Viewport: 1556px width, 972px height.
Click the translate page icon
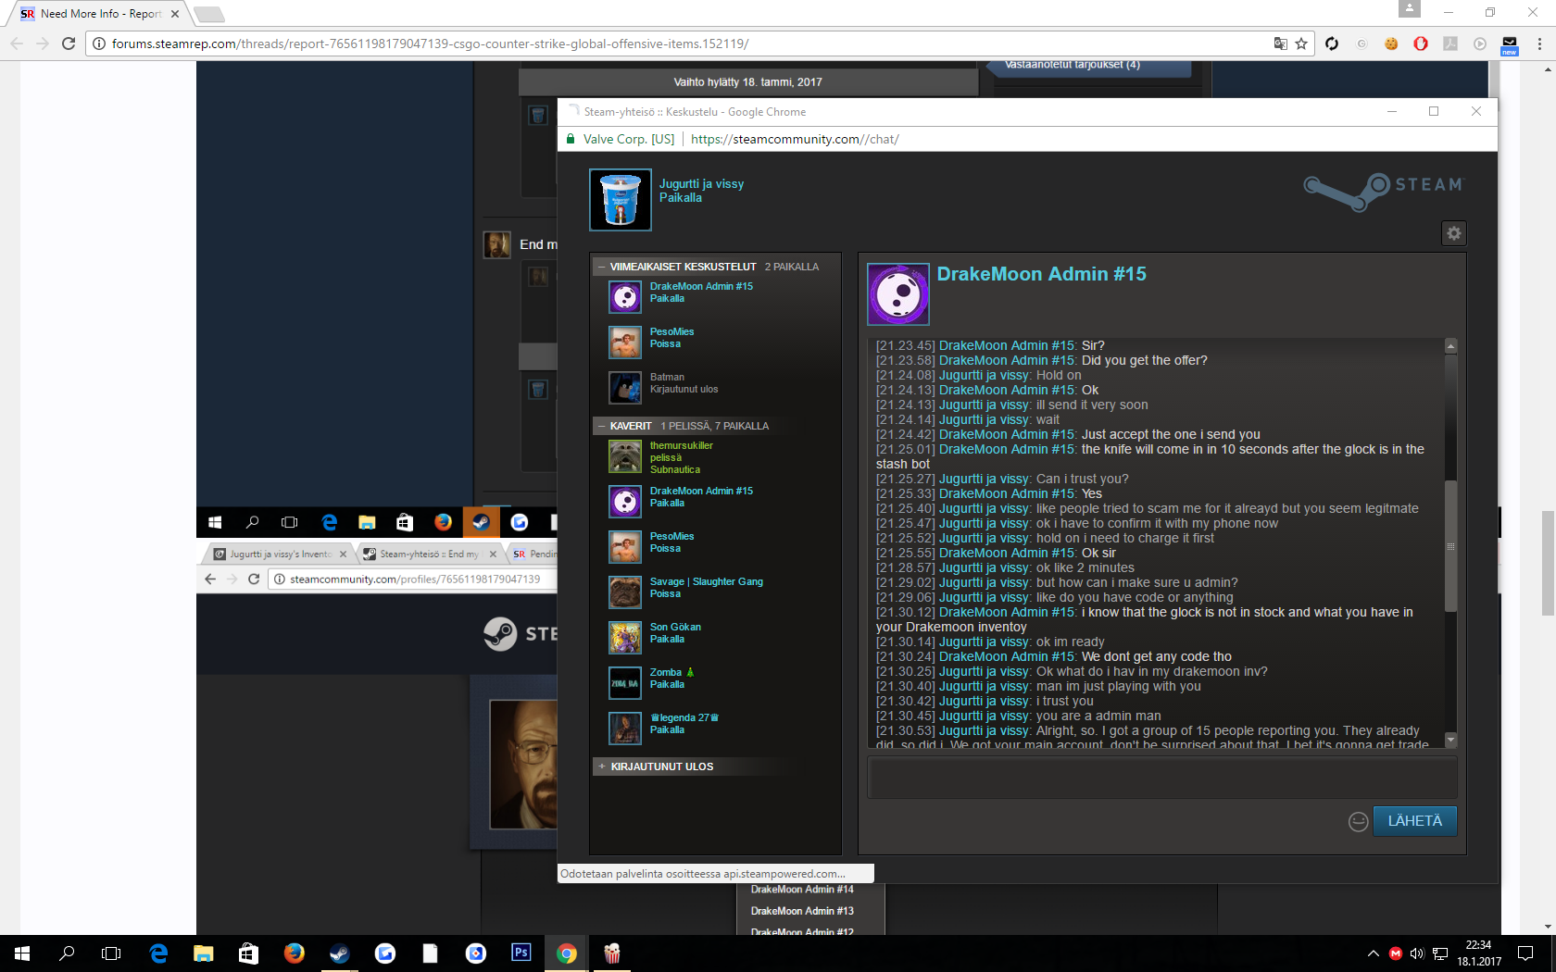[1280, 44]
